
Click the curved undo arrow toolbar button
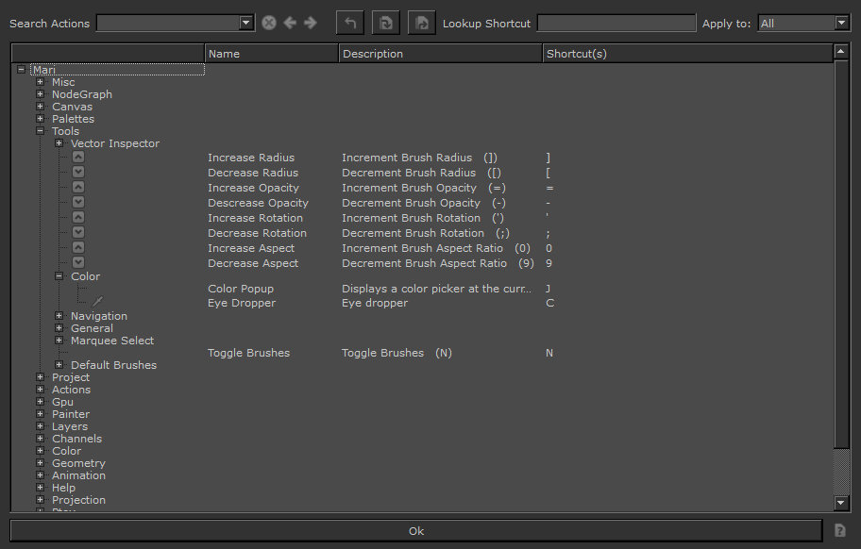pos(349,23)
